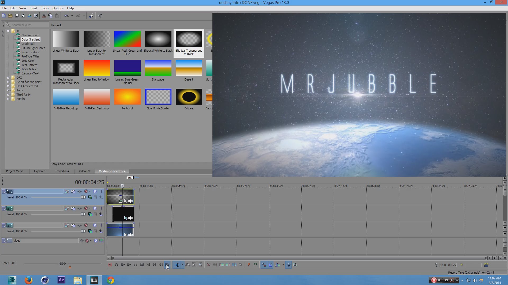508x285 pixels.
Task: Click the scissors Cut icon in toolbar
Action: pyautogui.click(x=44, y=16)
